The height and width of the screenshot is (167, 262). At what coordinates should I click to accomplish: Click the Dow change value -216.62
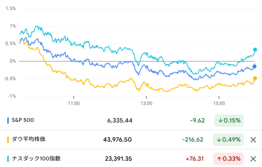click(x=193, y=139)
